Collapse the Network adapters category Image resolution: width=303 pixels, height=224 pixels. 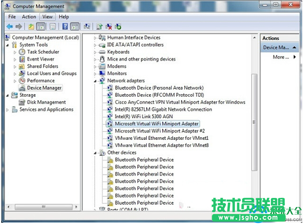click(x=96, y=81)
